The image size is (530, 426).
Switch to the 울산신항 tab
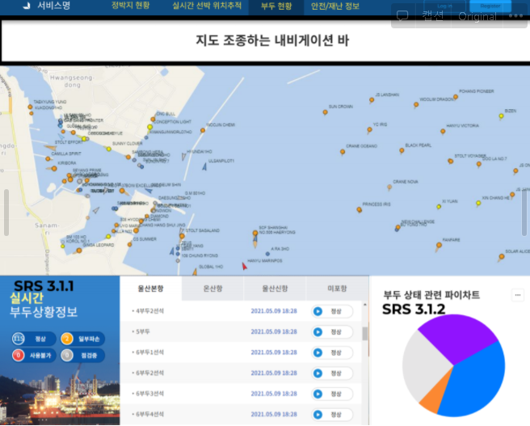click(x=275, y=289)
